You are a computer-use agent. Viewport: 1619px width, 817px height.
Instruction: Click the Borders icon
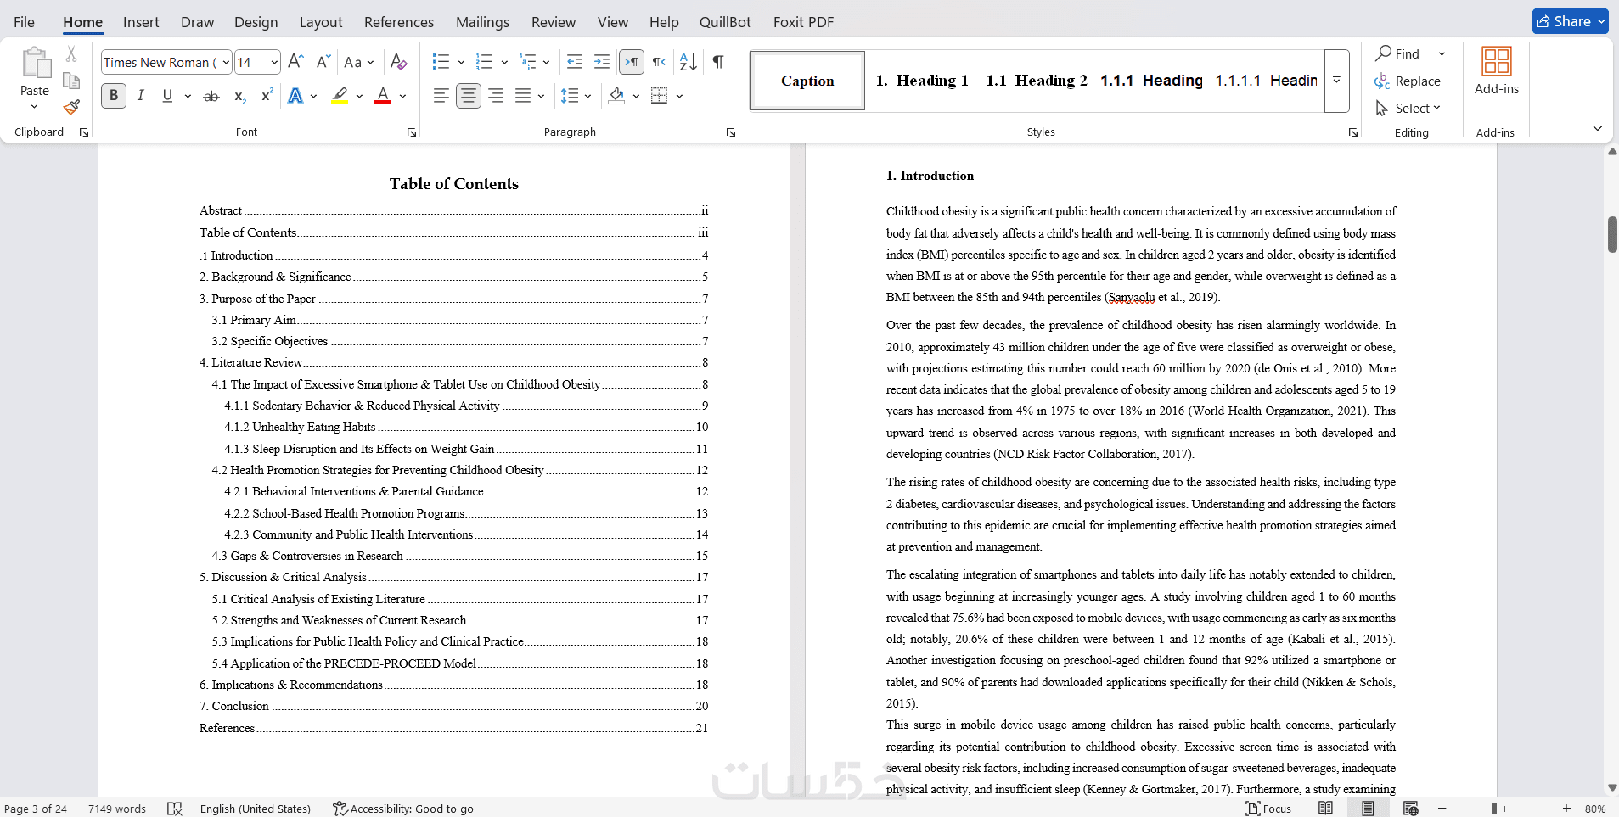tap(660, 96)
